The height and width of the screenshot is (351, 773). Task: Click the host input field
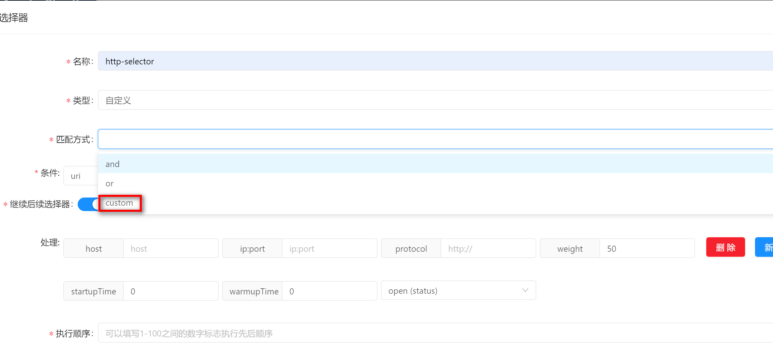tap(170, 249)
